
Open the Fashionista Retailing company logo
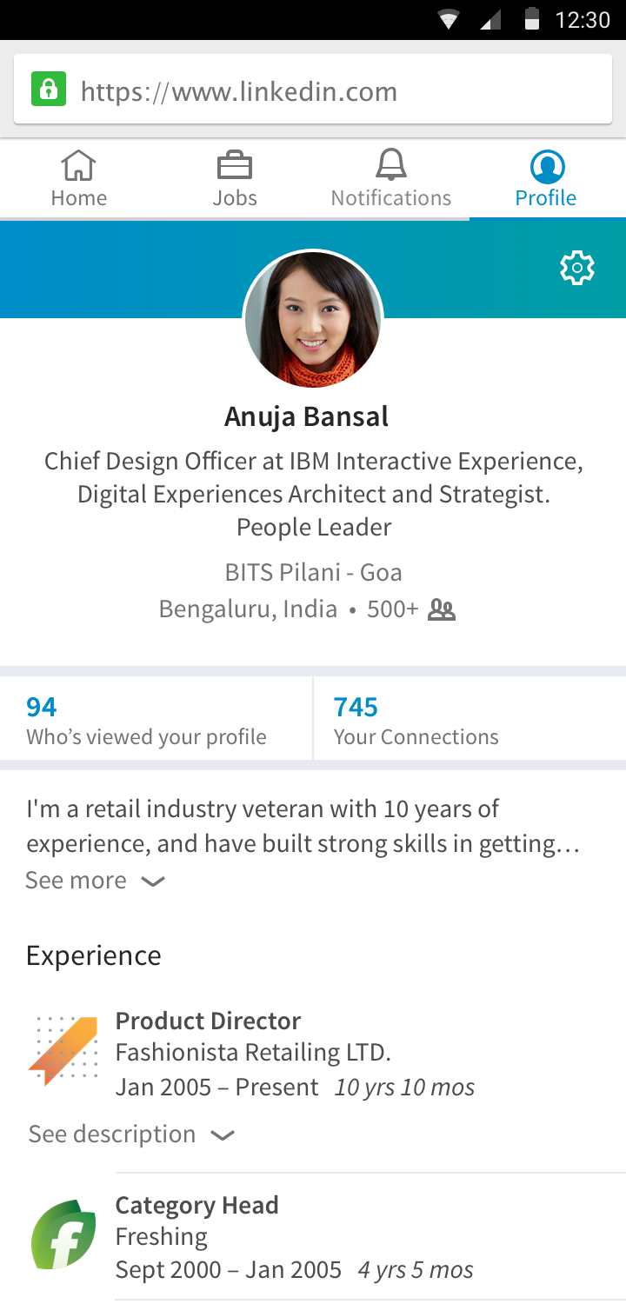click(63, 1050)
